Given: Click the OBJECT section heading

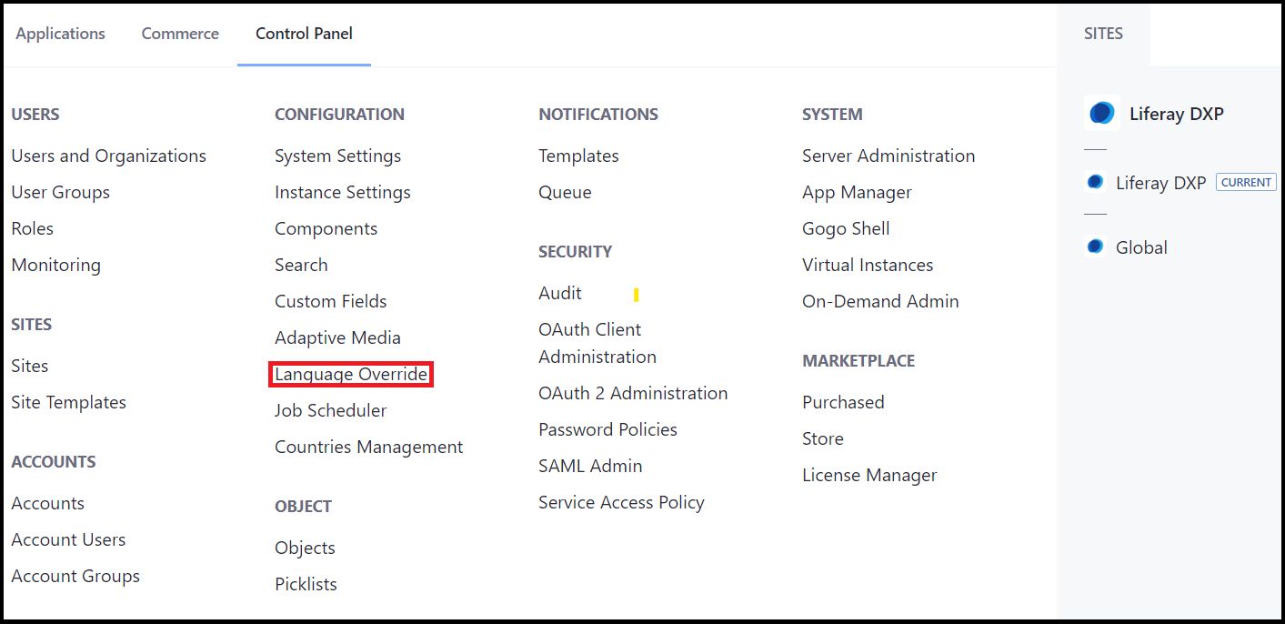Looking at the screenshot, I should (303, 507).
